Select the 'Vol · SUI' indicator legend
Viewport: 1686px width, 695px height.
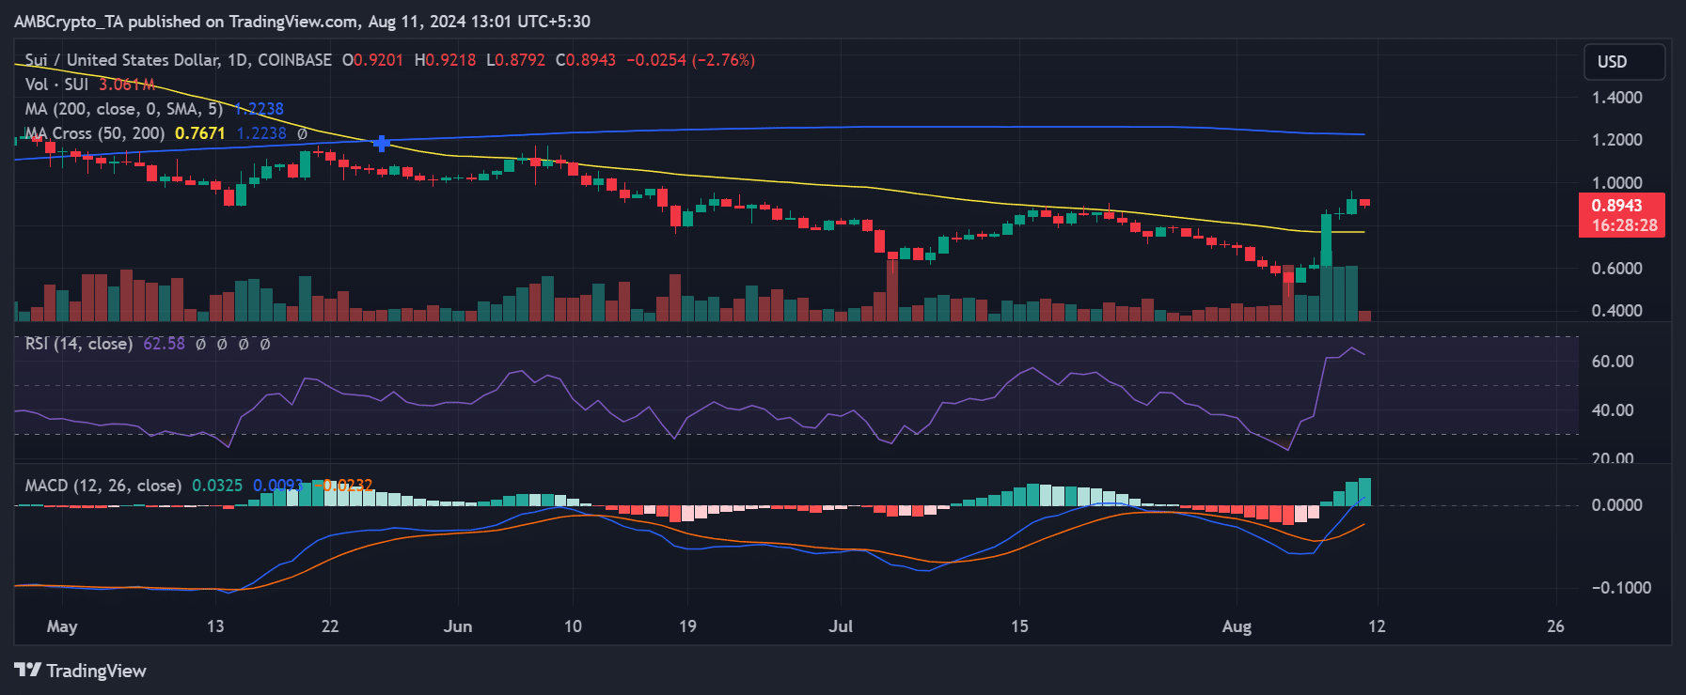[x=56, y=85]
